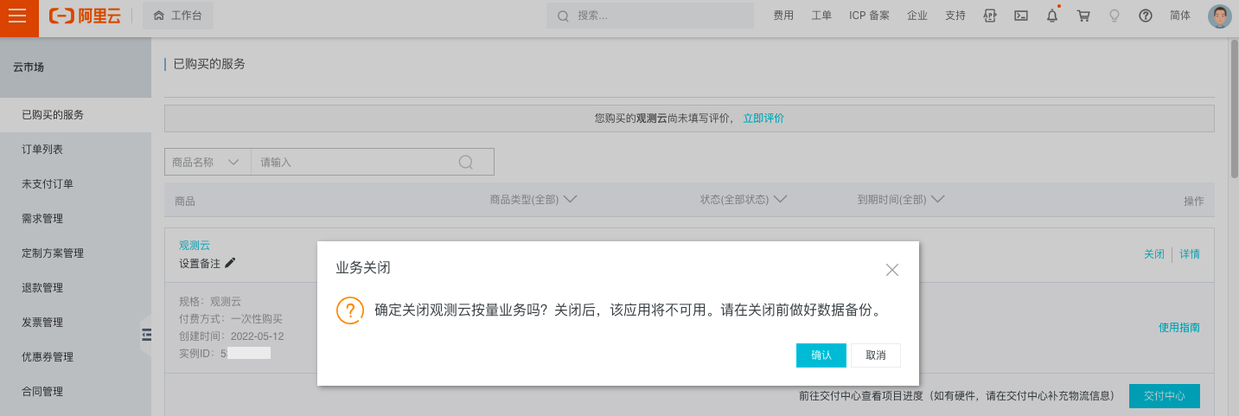The image size is (1239, 416).
Task: Click the lightbulb tips icon
Action: pos(1114,16)
